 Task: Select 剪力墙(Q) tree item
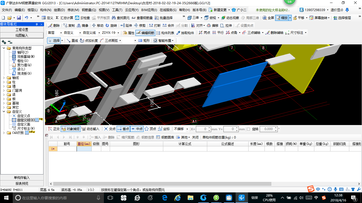(x=24, y=65)
